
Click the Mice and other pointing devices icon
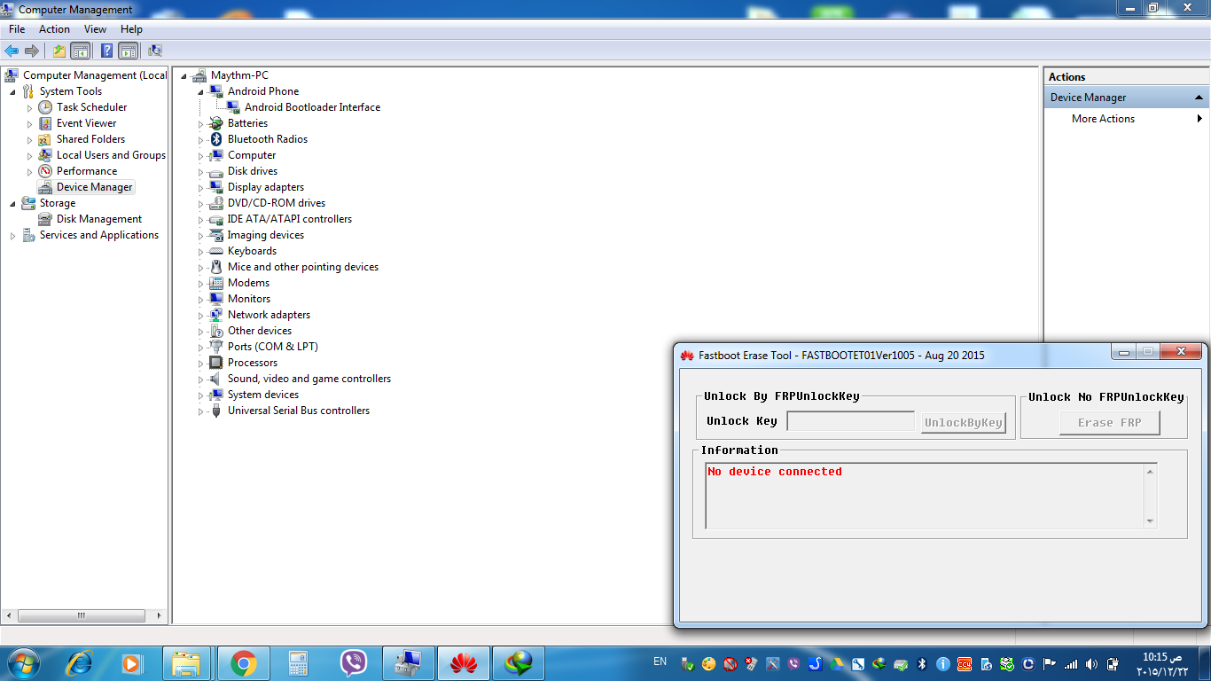215,267
